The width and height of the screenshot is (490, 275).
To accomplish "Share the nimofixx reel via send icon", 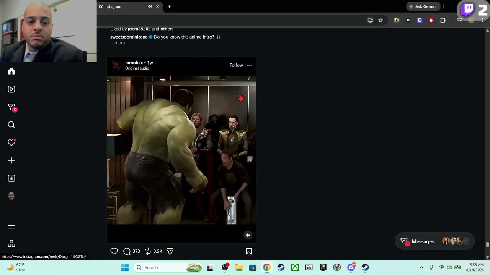I will (170, 251).
